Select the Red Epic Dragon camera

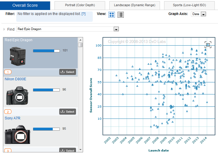coord(67,72)
